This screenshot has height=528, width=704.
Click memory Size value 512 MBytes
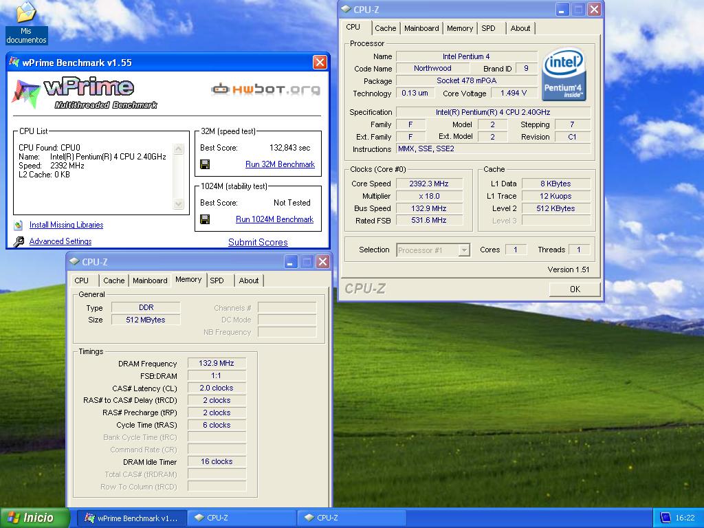click(x=146, y=320)
